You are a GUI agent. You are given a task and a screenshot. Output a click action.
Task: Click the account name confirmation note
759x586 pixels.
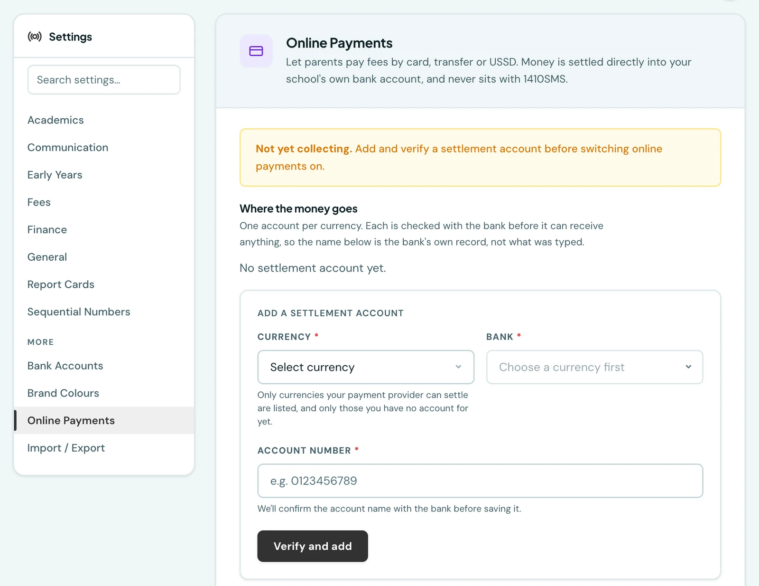(389, 509)
